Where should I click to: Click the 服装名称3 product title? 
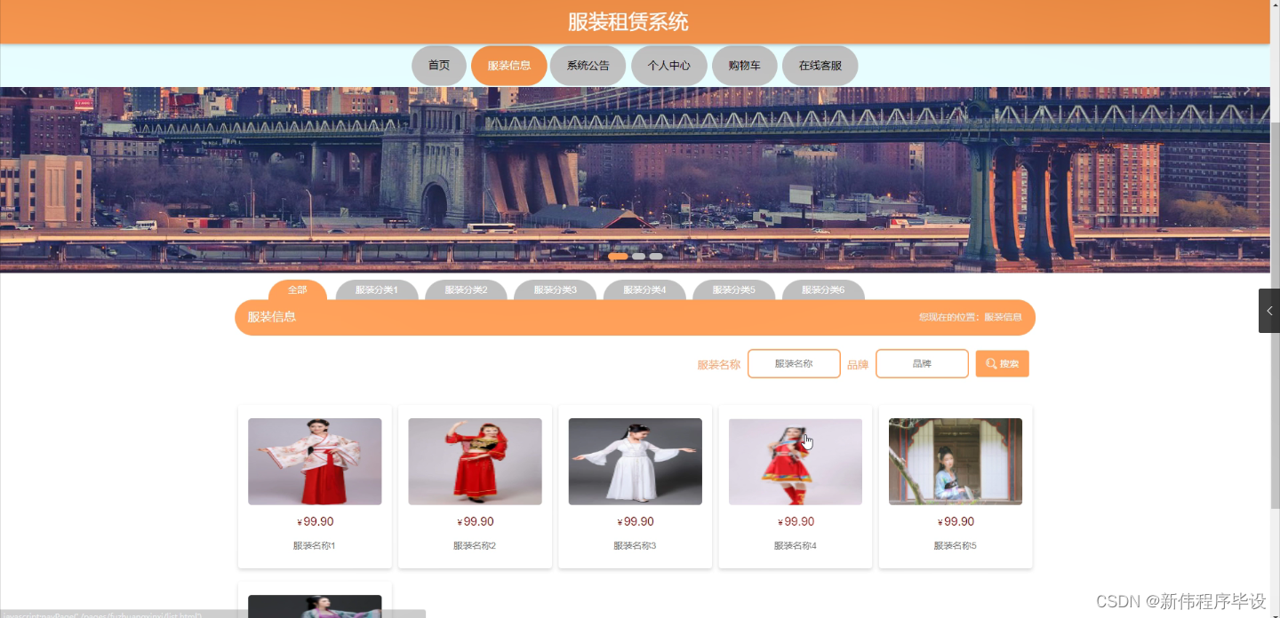[635, 546]
